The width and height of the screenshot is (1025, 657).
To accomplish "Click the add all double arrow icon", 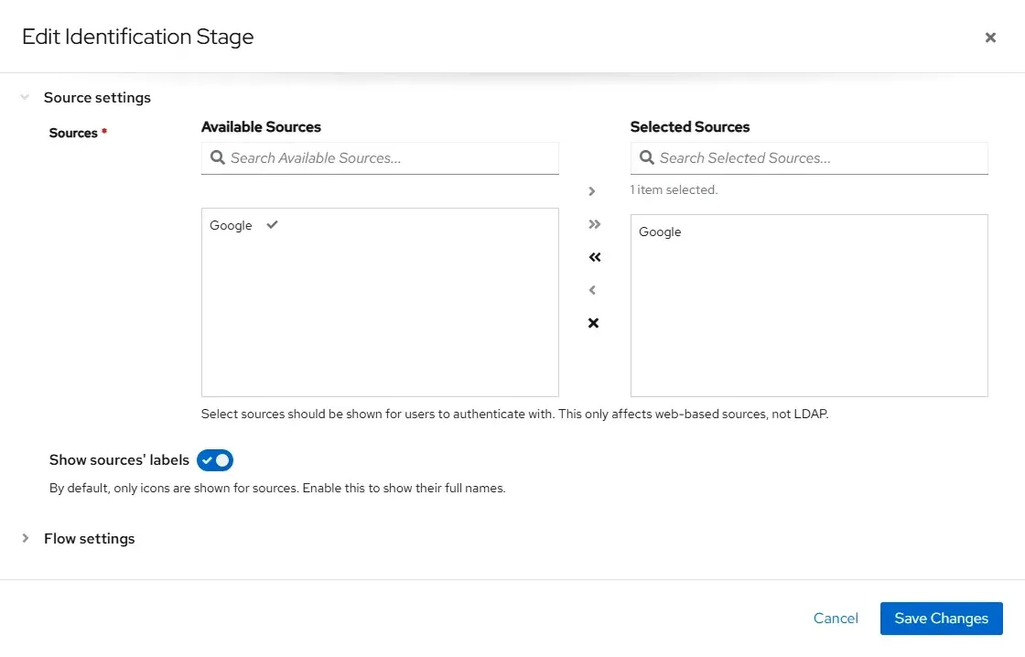I will pyautogui.click(x=594, y=224).
